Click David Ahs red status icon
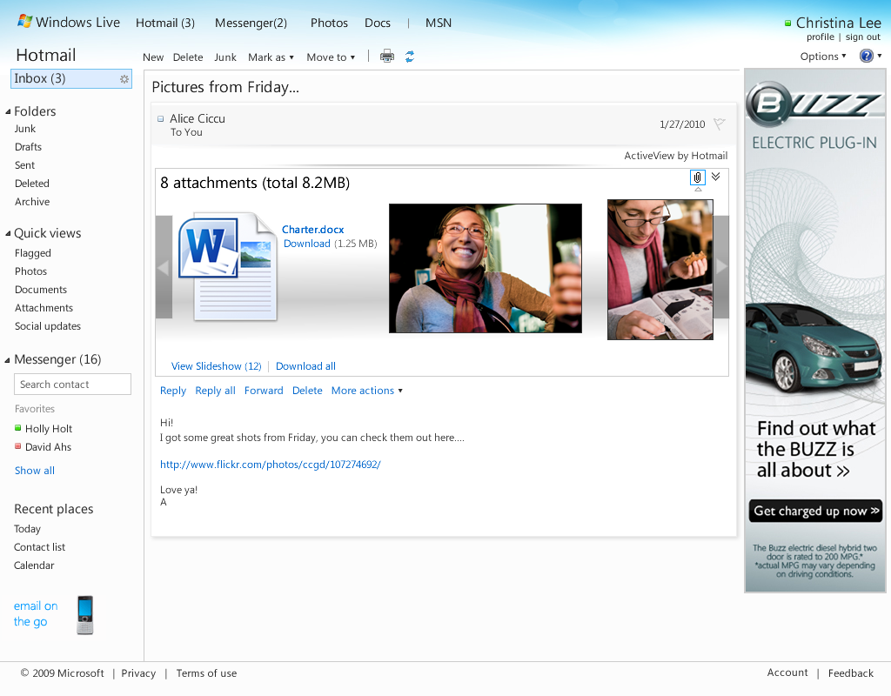This screenshot has width=891, height=696. [17, 446]
